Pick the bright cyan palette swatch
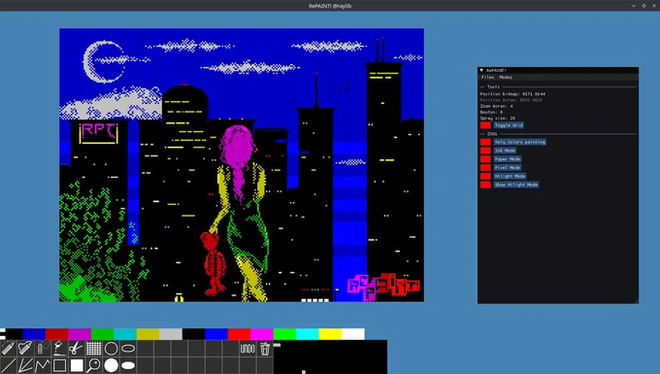 tap(308, 334)
